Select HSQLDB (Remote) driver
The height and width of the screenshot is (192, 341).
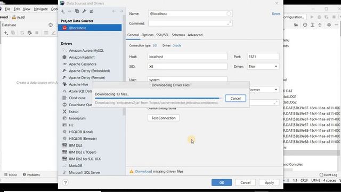[83, 139]
